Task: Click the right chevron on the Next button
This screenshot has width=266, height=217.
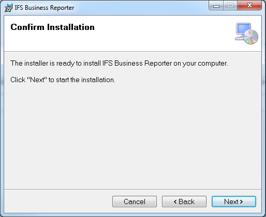Action: pyautogui.click(x=241, y=202)
